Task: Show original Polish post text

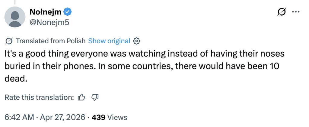Action: (109, 41)
